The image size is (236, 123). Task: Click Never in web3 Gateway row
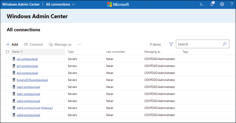point(110,108)
